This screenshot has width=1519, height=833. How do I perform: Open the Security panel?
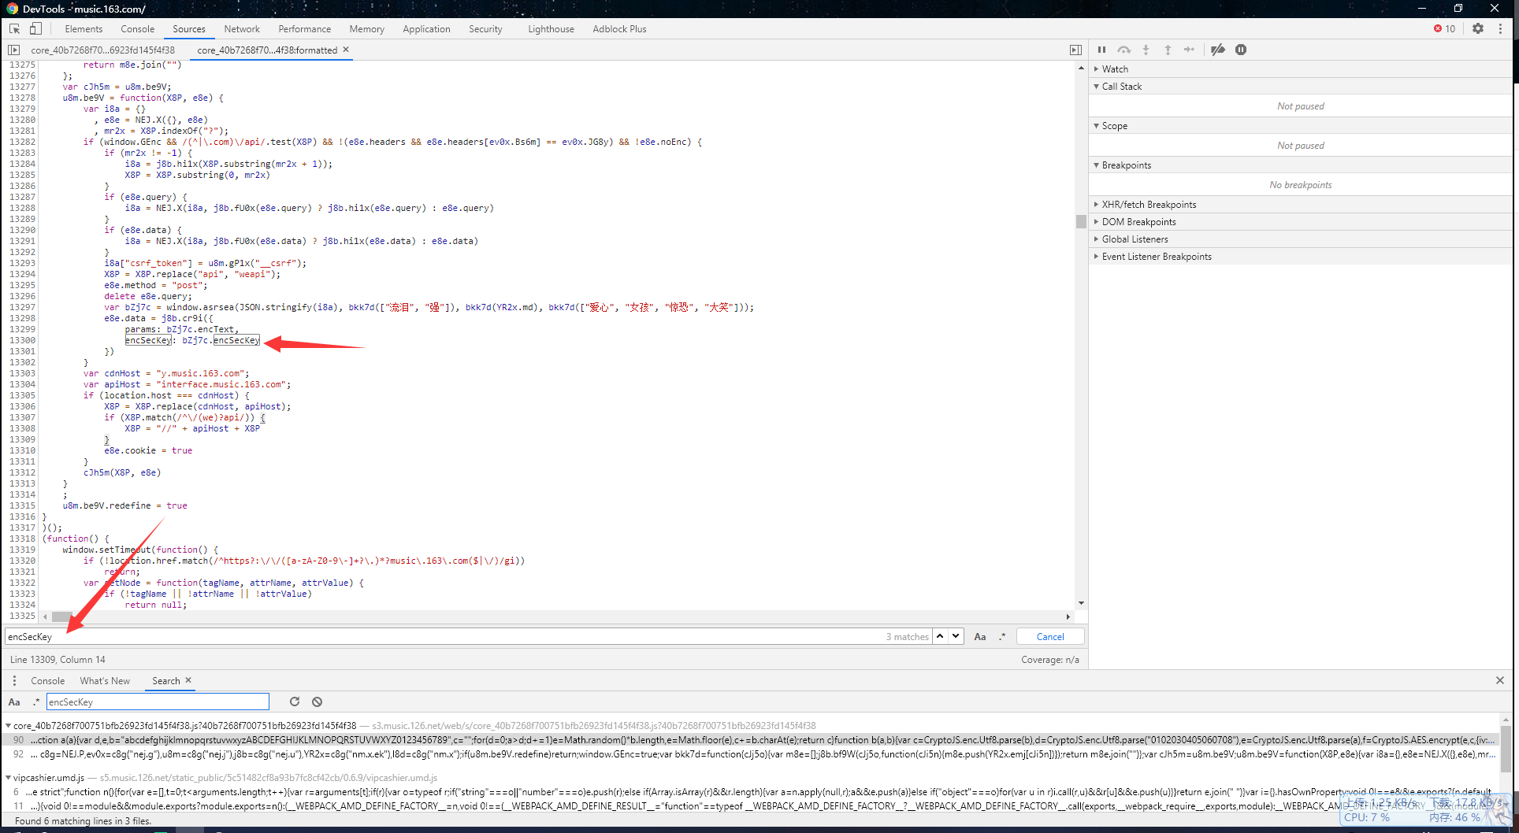[485, 28]
